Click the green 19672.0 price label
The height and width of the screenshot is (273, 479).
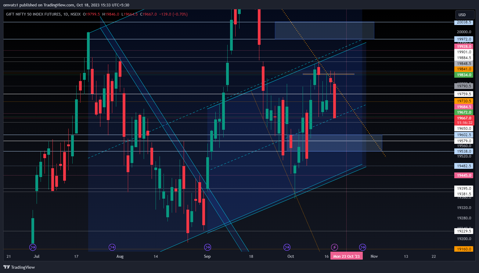pyautogui.click(x=464, y=112)
